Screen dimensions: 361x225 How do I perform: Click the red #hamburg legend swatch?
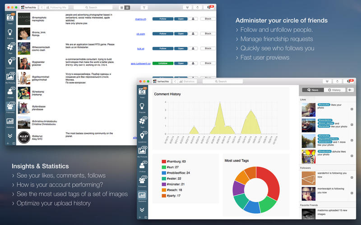[164, 161]
